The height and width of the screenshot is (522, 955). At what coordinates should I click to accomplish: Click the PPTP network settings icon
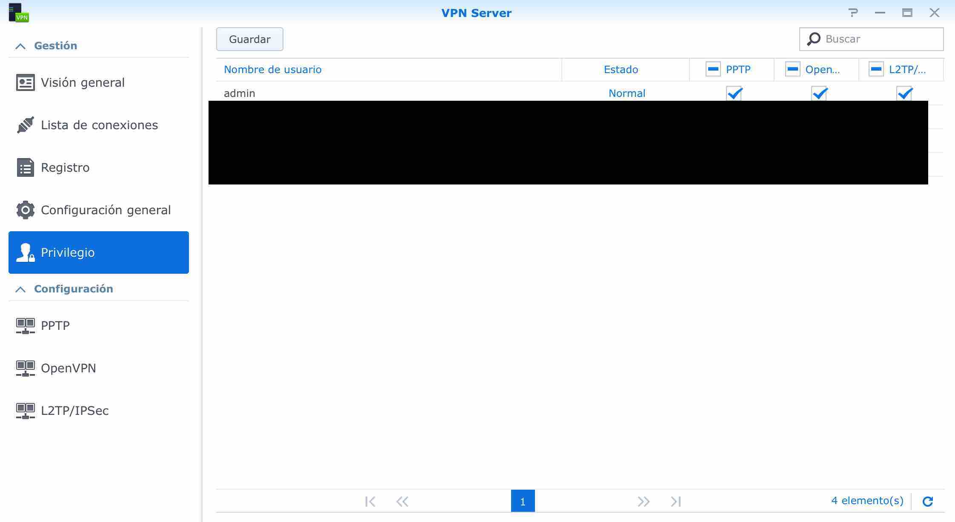25,326
